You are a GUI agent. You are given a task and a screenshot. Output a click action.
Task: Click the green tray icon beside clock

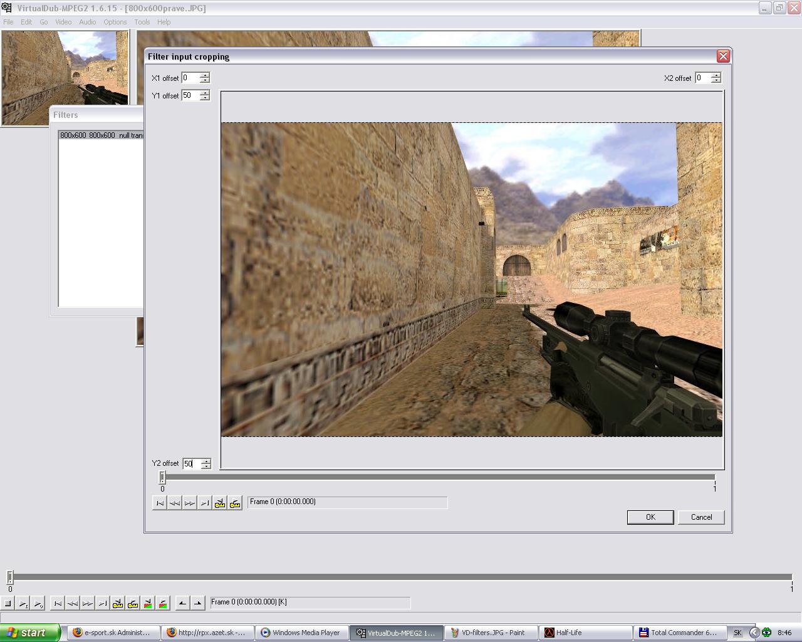[766, 633]
